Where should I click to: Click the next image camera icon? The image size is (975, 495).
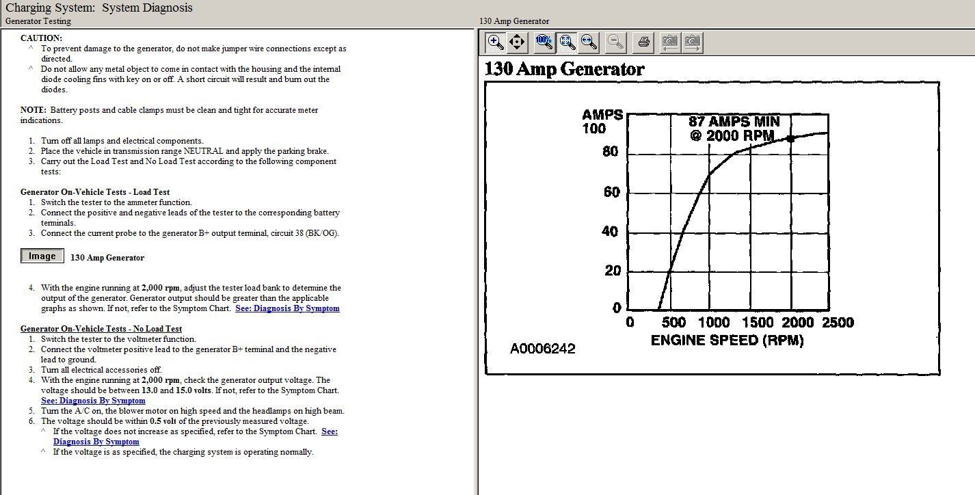tap(692, 42)
